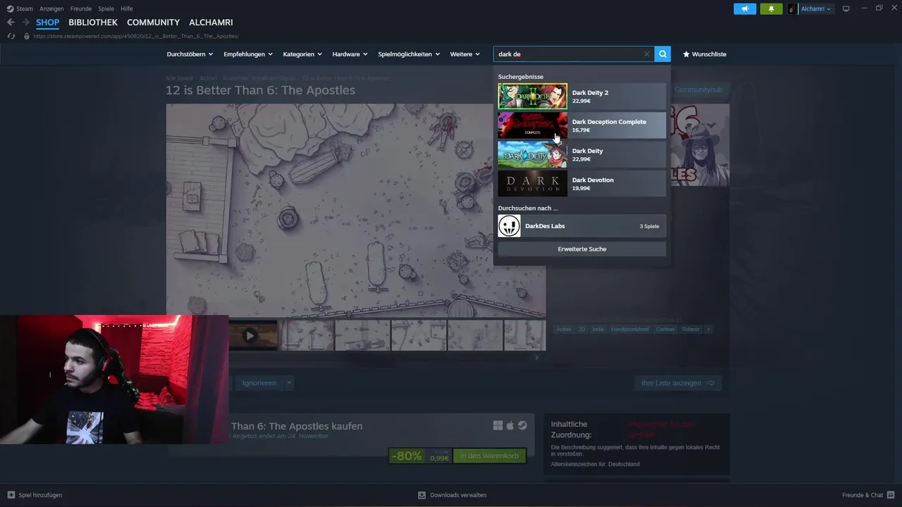Click the Communityhub button
Image resolution: width=902 pixels, height=507 pixels.
(x=698, y=89)
